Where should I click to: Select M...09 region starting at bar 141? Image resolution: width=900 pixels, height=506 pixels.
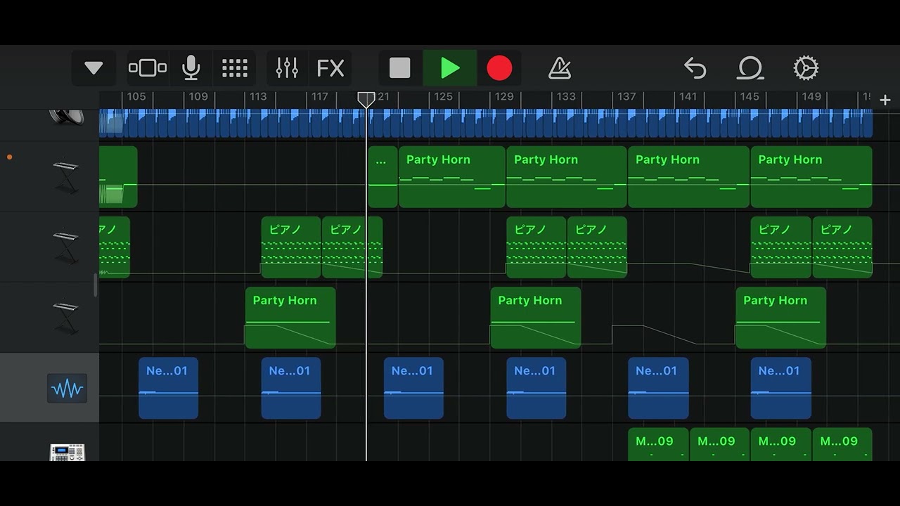(x=720, y=444)
